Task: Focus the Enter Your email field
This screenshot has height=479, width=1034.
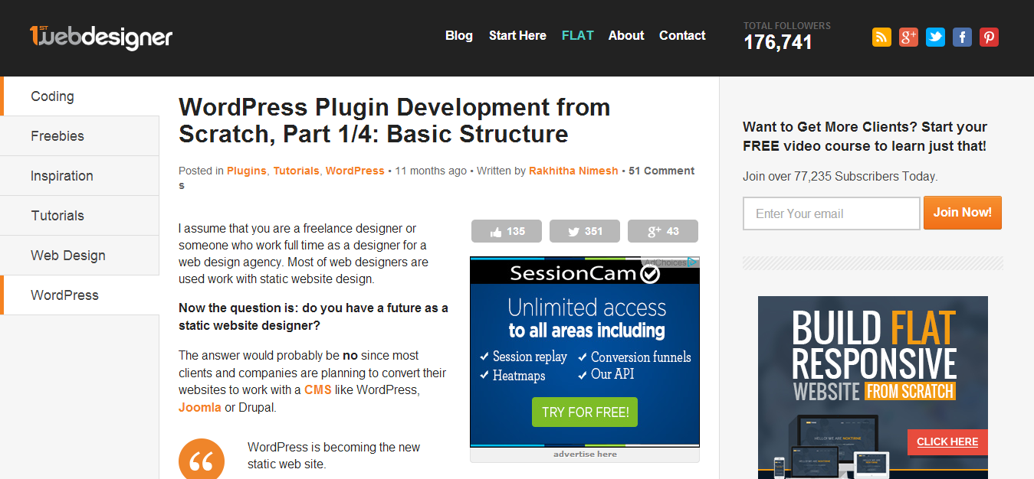Action: pyautogui.click(x=832, y=213)
